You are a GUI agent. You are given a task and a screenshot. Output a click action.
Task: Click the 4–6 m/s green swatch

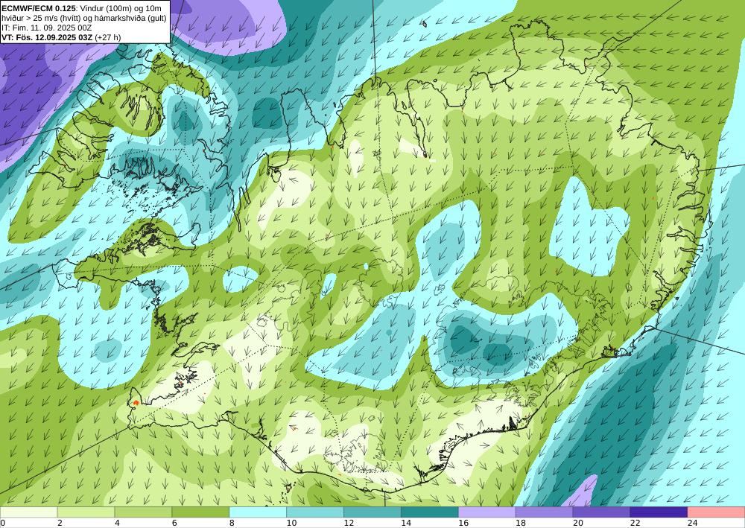(x=144, y=512)
